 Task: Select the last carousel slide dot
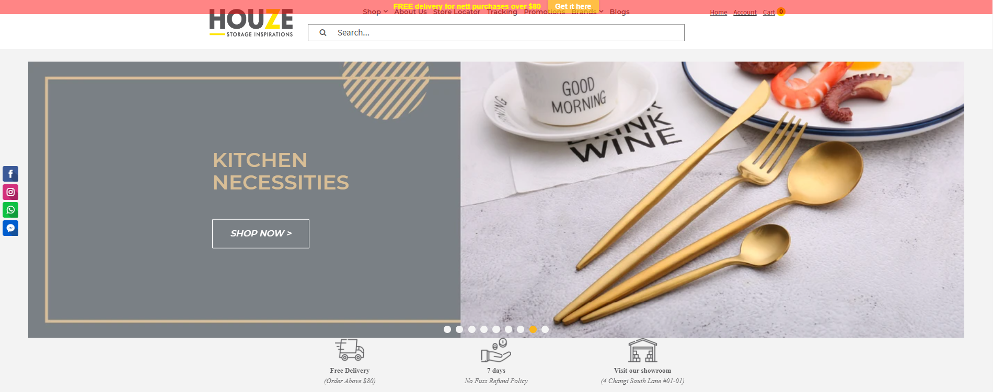[x=545, y=329]
